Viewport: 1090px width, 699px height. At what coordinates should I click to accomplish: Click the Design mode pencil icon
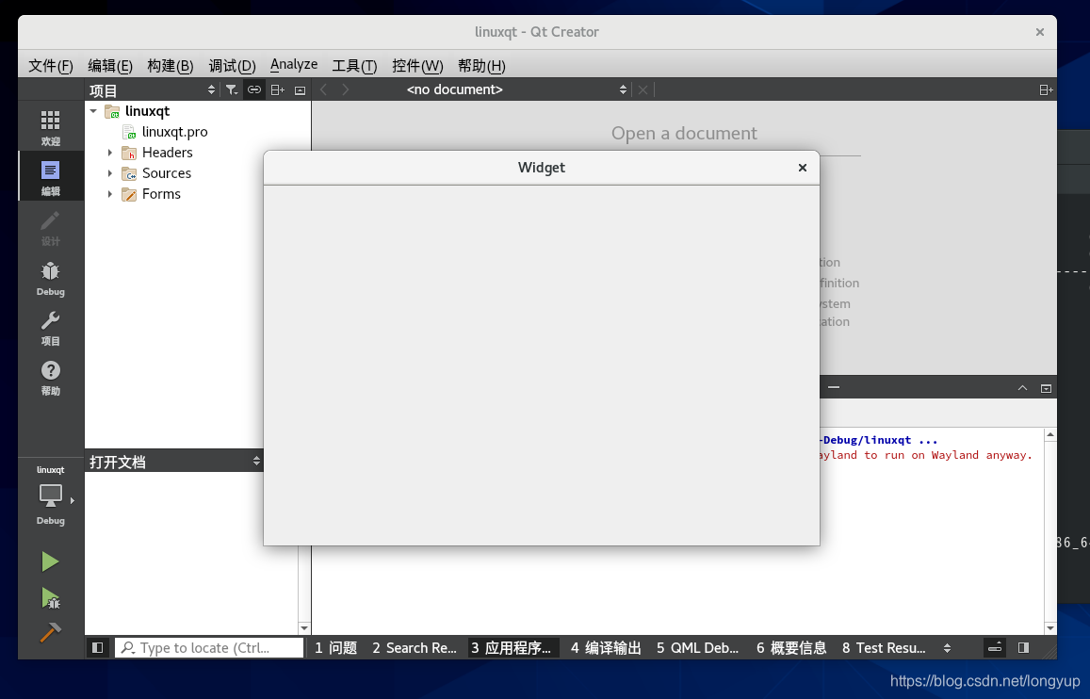click(x=50, y=227)
